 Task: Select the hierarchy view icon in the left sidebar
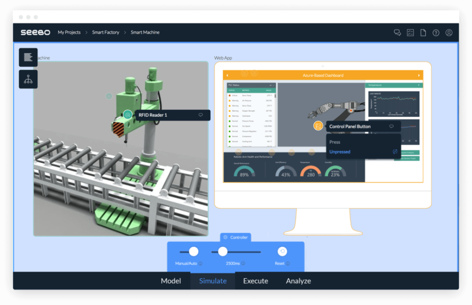tap(28, 79)
